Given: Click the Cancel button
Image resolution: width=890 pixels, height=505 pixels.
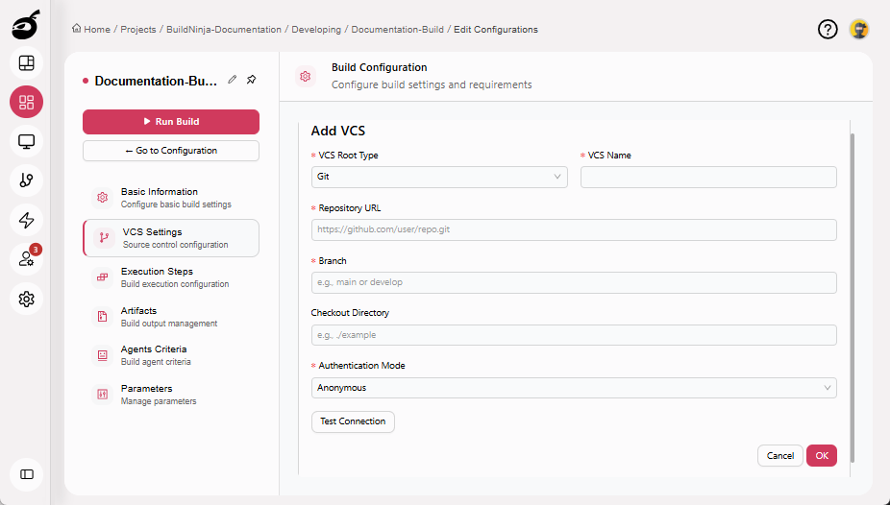Looking at the screenshot, I should pos(779,456).
